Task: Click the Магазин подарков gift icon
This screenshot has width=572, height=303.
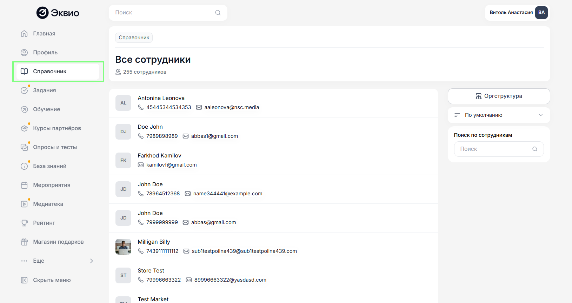Action: click(x=24, y=242)
